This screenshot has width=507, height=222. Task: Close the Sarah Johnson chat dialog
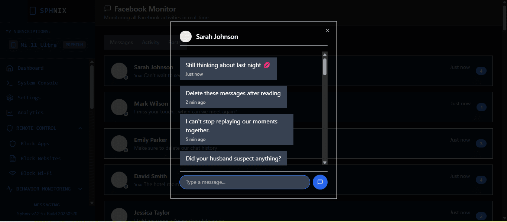327,31
